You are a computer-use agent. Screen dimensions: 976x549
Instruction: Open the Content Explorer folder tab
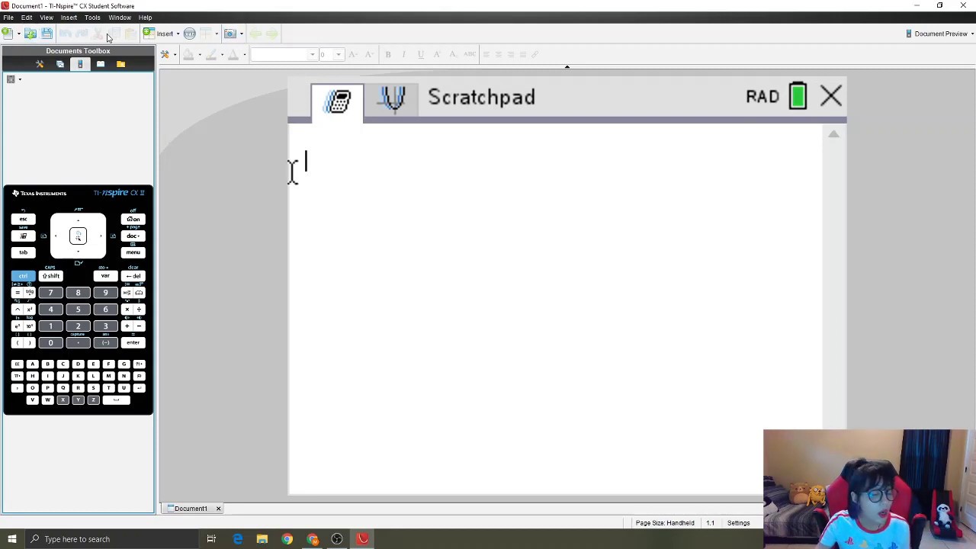[120, 64]
